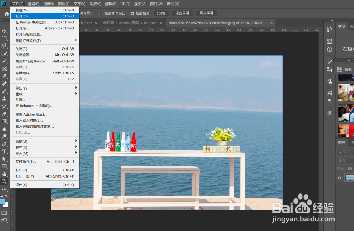
Task: Disable the 细微缩放 checkbox
Action: click(132, 13)
